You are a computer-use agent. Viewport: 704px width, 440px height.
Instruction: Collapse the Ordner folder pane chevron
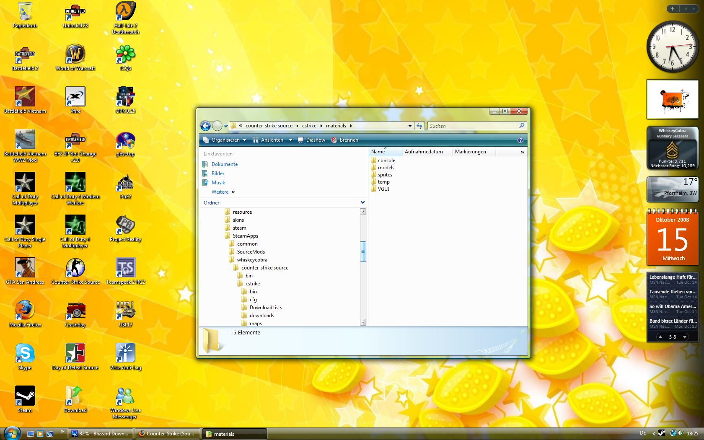362,202
